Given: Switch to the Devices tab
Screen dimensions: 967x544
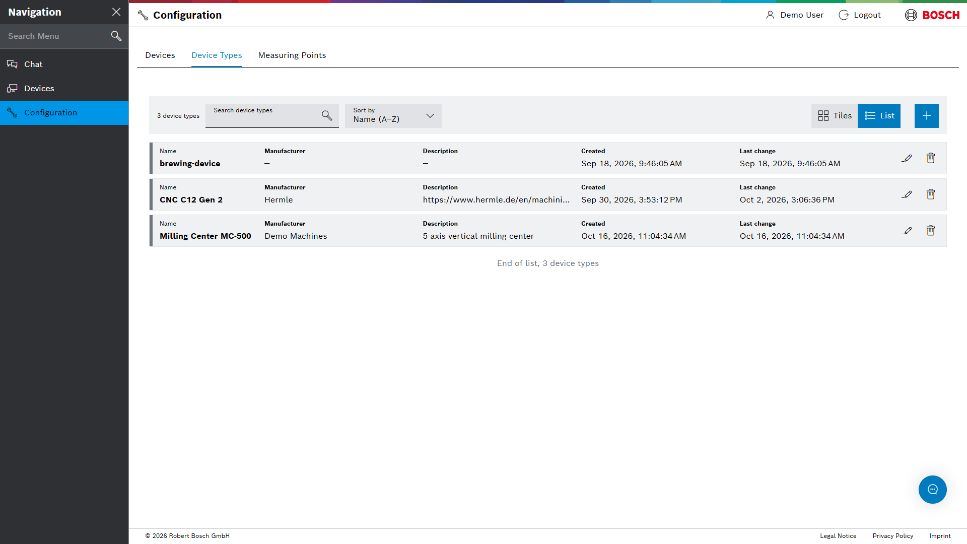Looking at the screenshot, I should click(160, 55).
